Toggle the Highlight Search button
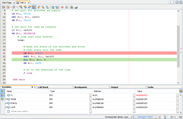The width and height of the screenshot is (183, 119). click(34, 7)
